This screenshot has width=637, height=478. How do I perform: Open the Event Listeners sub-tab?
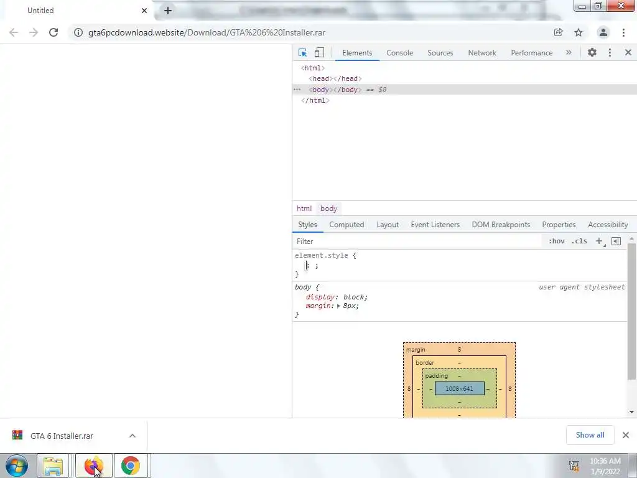tap(435, 225)
